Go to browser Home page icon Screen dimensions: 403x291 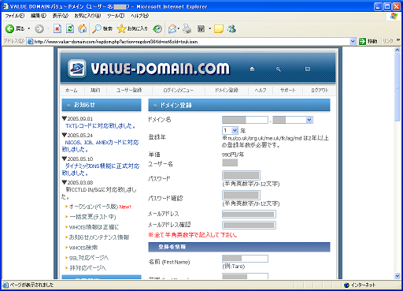(82, 28)
